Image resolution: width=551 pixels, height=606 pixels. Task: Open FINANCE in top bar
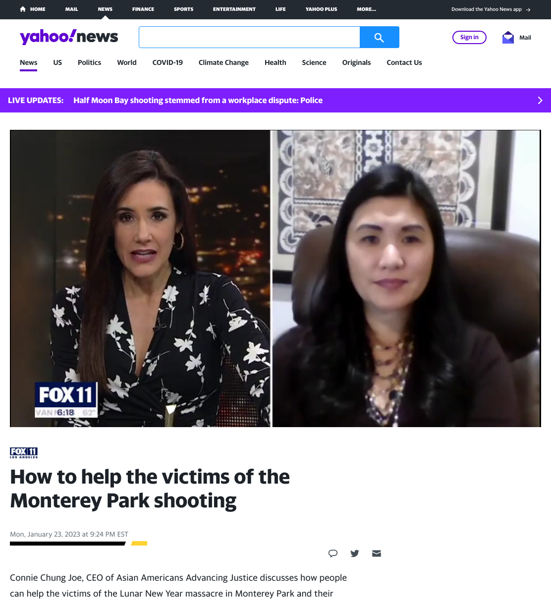143,9
